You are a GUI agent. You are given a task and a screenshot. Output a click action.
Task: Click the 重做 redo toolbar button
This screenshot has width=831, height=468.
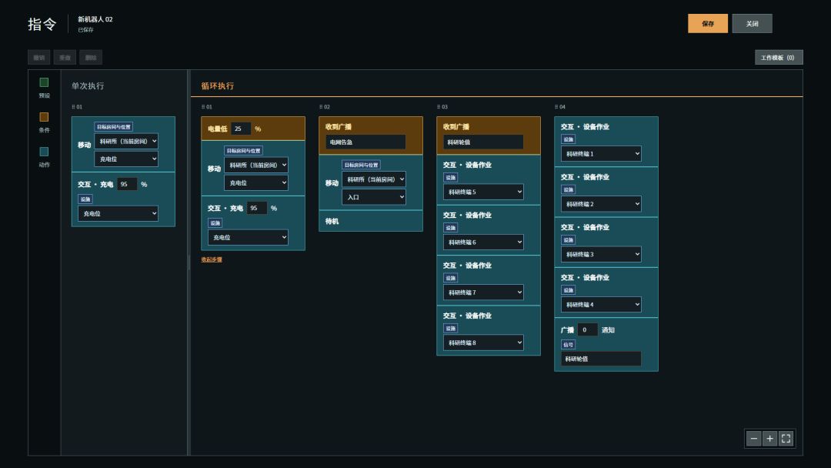click(65, 57)
